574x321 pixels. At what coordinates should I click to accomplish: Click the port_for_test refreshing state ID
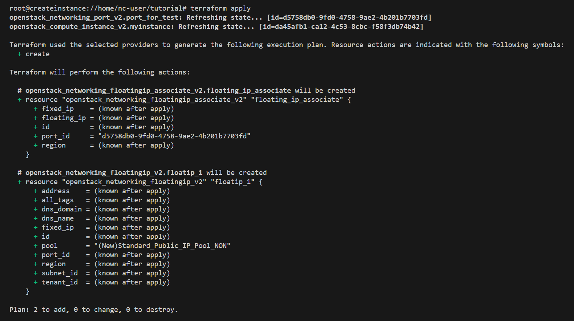(x=349, y=18)
